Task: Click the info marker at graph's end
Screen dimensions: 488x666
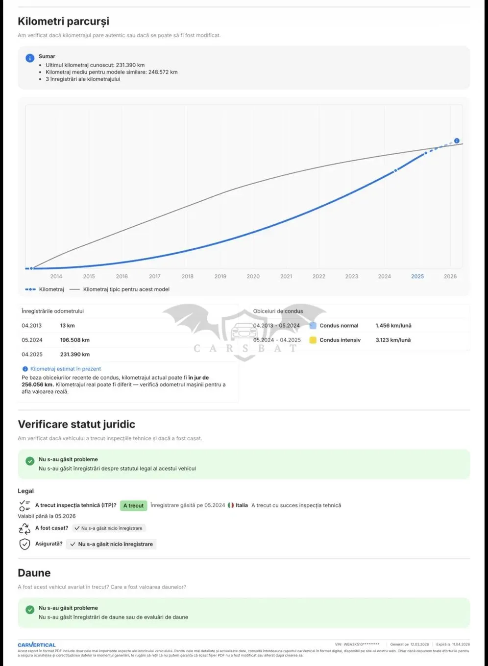Action: point(457,141)
